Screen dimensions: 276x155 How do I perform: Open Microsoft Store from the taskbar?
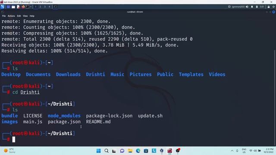click(146, 151)
